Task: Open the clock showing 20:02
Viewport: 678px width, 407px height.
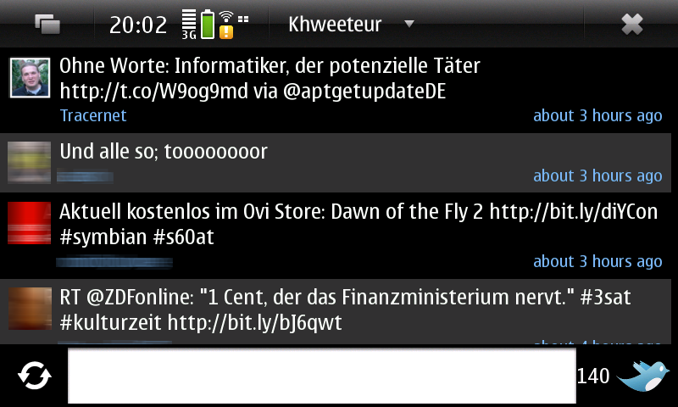Action: (138, 25)
